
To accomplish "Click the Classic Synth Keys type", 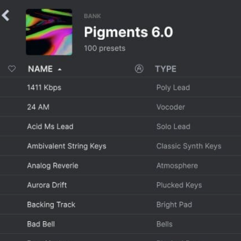I will (189, 146).
